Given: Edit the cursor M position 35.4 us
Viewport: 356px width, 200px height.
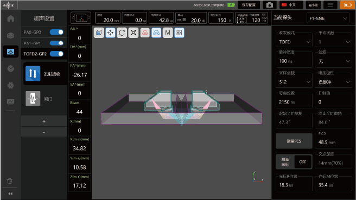Looking at the screenshot, I should pyautogui.click(x=333, y=185).
